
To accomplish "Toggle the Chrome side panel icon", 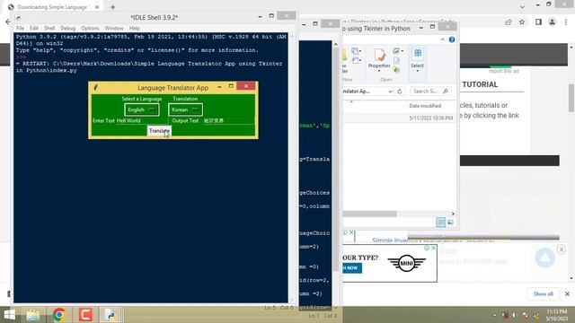I will pos(538,22).
